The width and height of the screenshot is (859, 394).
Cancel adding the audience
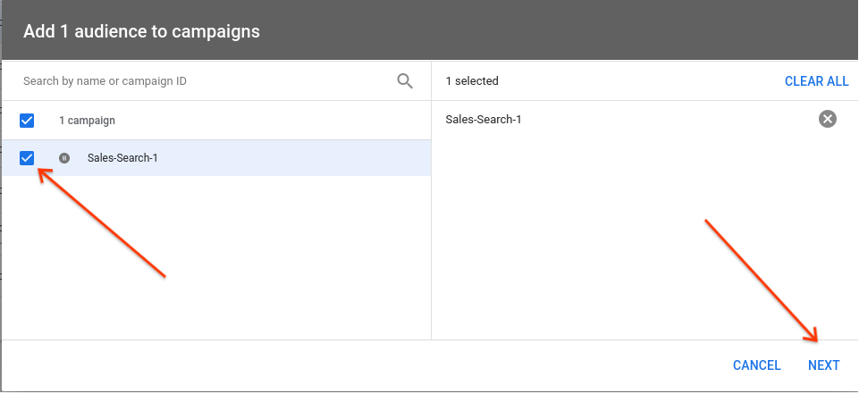pyautogui.click(x=756, y=365)
